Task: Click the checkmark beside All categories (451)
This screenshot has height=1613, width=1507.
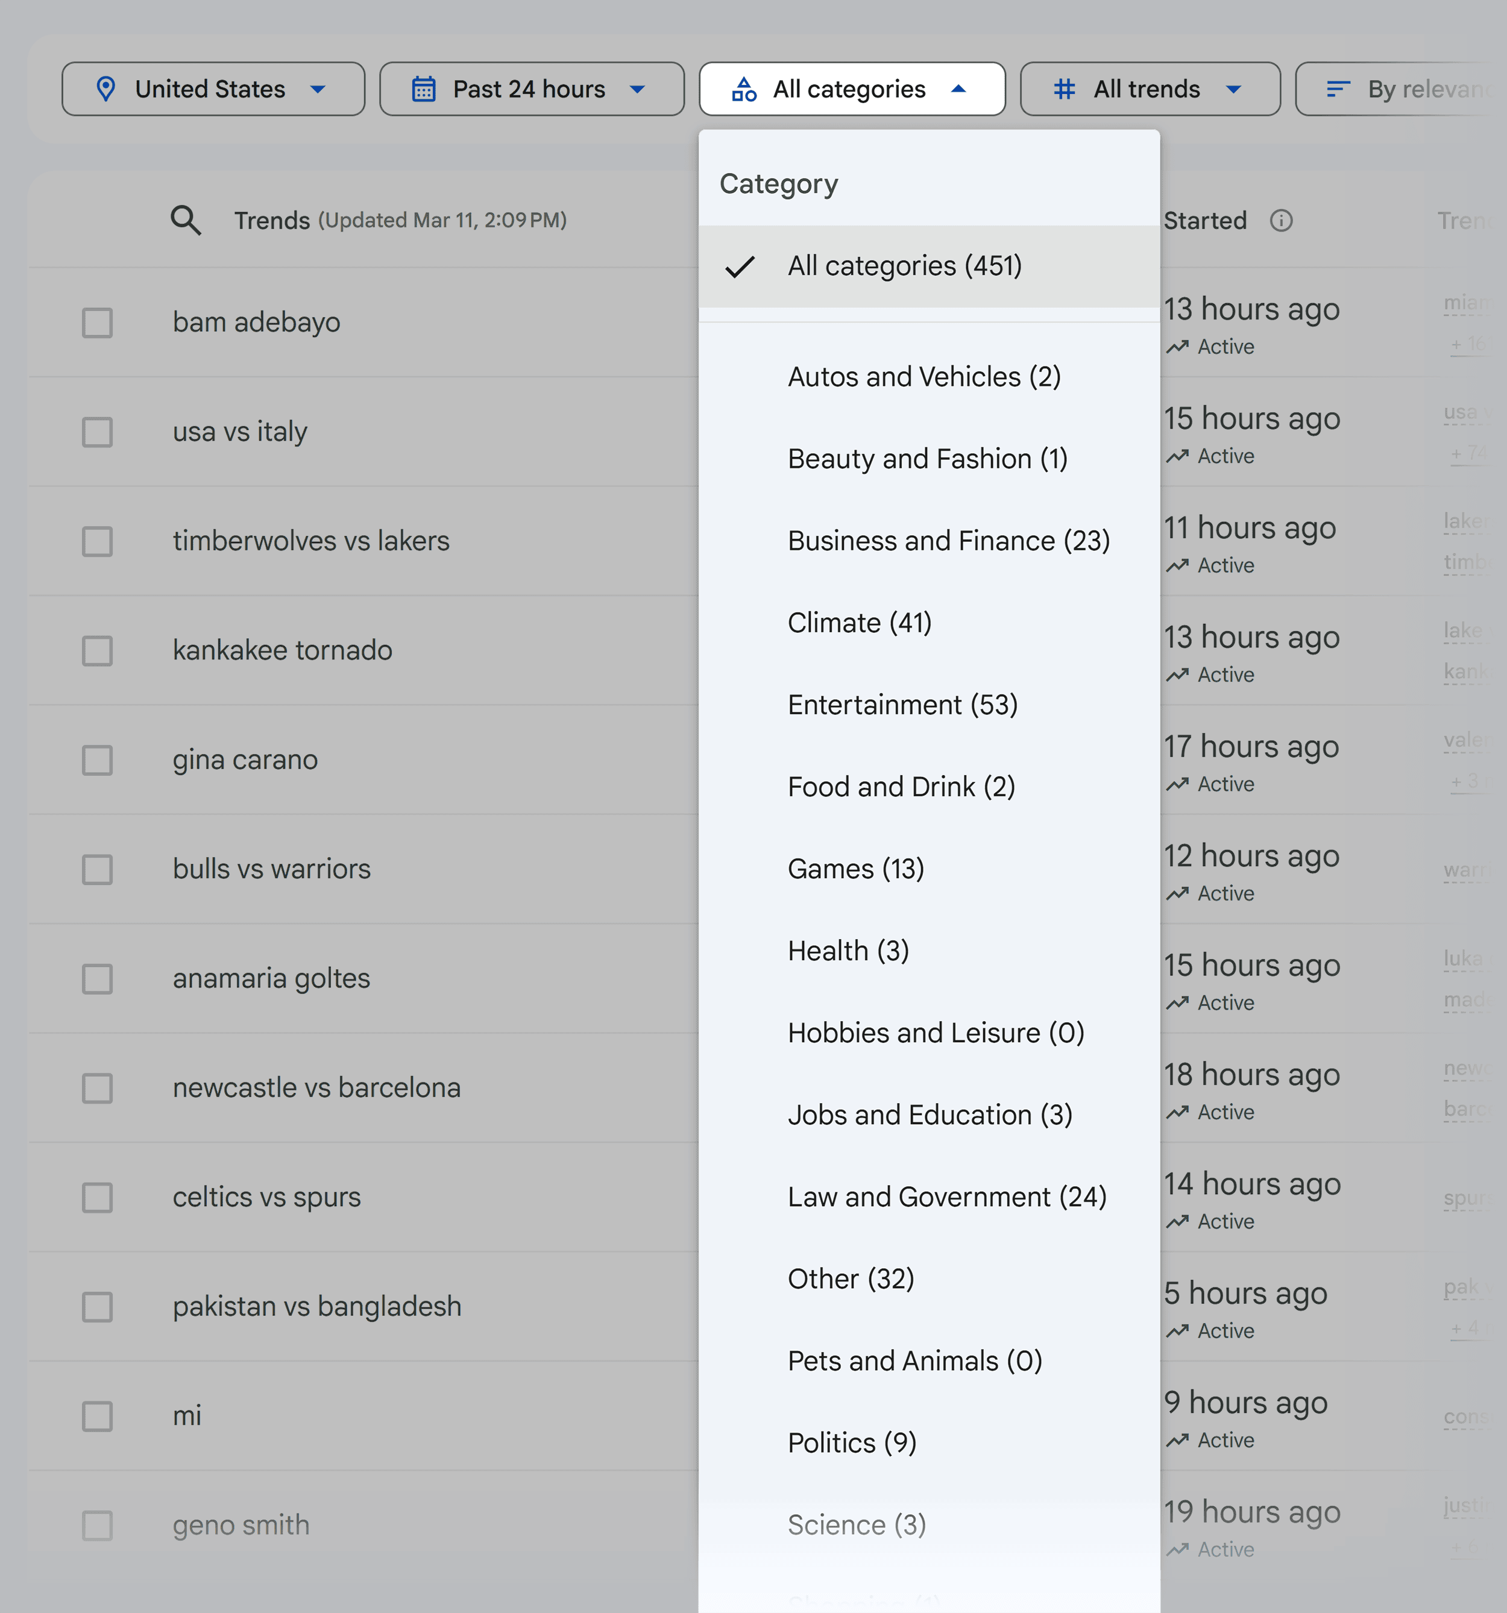Action: (741, 265)
